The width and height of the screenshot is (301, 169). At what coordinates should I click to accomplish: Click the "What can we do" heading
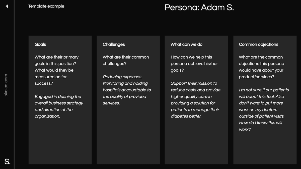point(186,44)
